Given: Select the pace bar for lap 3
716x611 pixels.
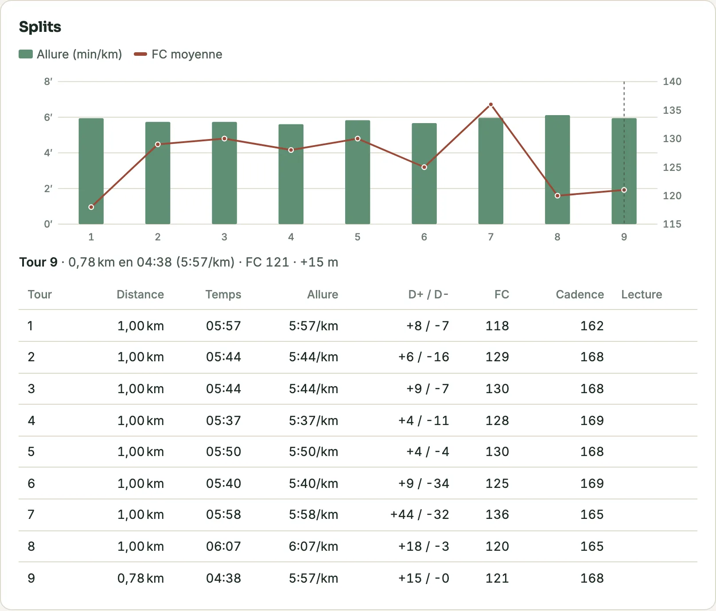Looking at the screenshot, I should [x=224, y=173].
